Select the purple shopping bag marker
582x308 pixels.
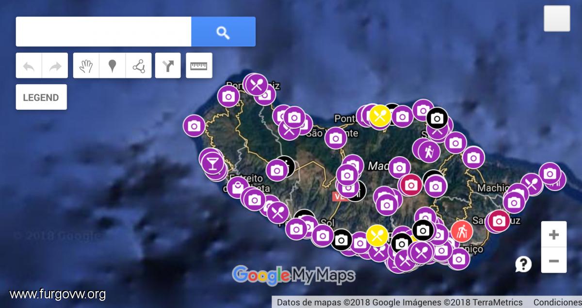pos(237,188)
